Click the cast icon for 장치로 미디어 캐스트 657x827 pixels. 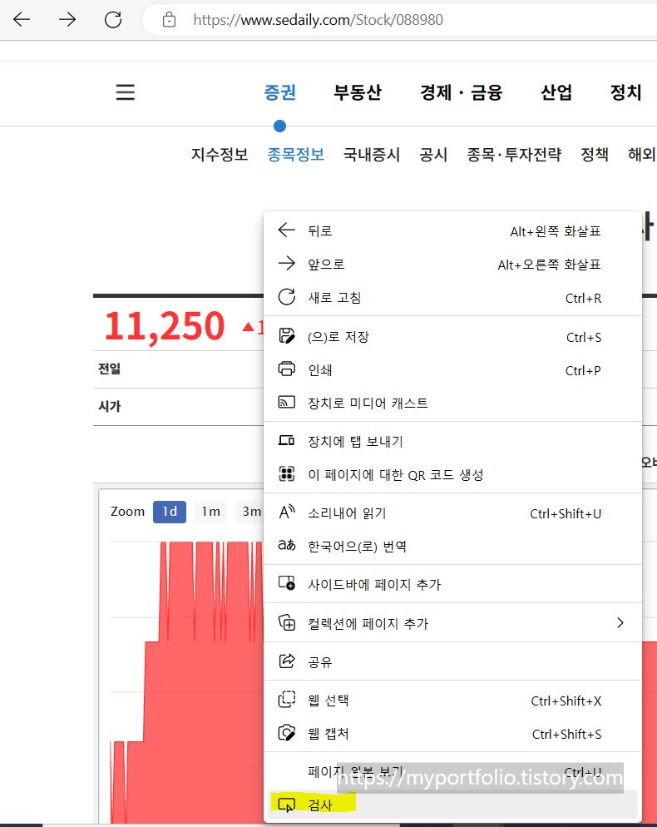click(x=287, y=403)
